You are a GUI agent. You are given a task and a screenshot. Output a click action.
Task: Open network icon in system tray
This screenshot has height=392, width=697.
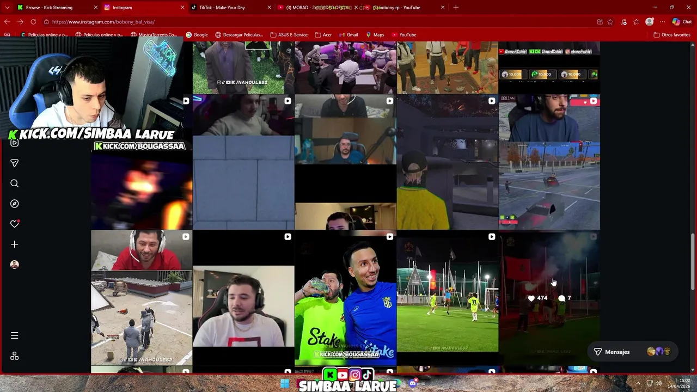(650, 383)
